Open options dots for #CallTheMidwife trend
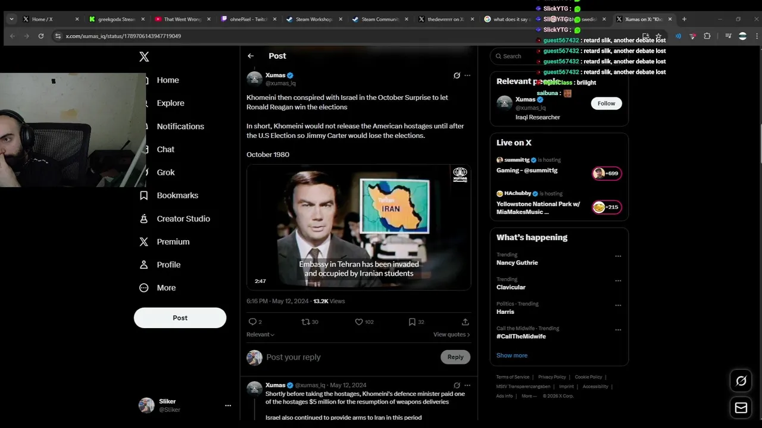 coord(618,330)
